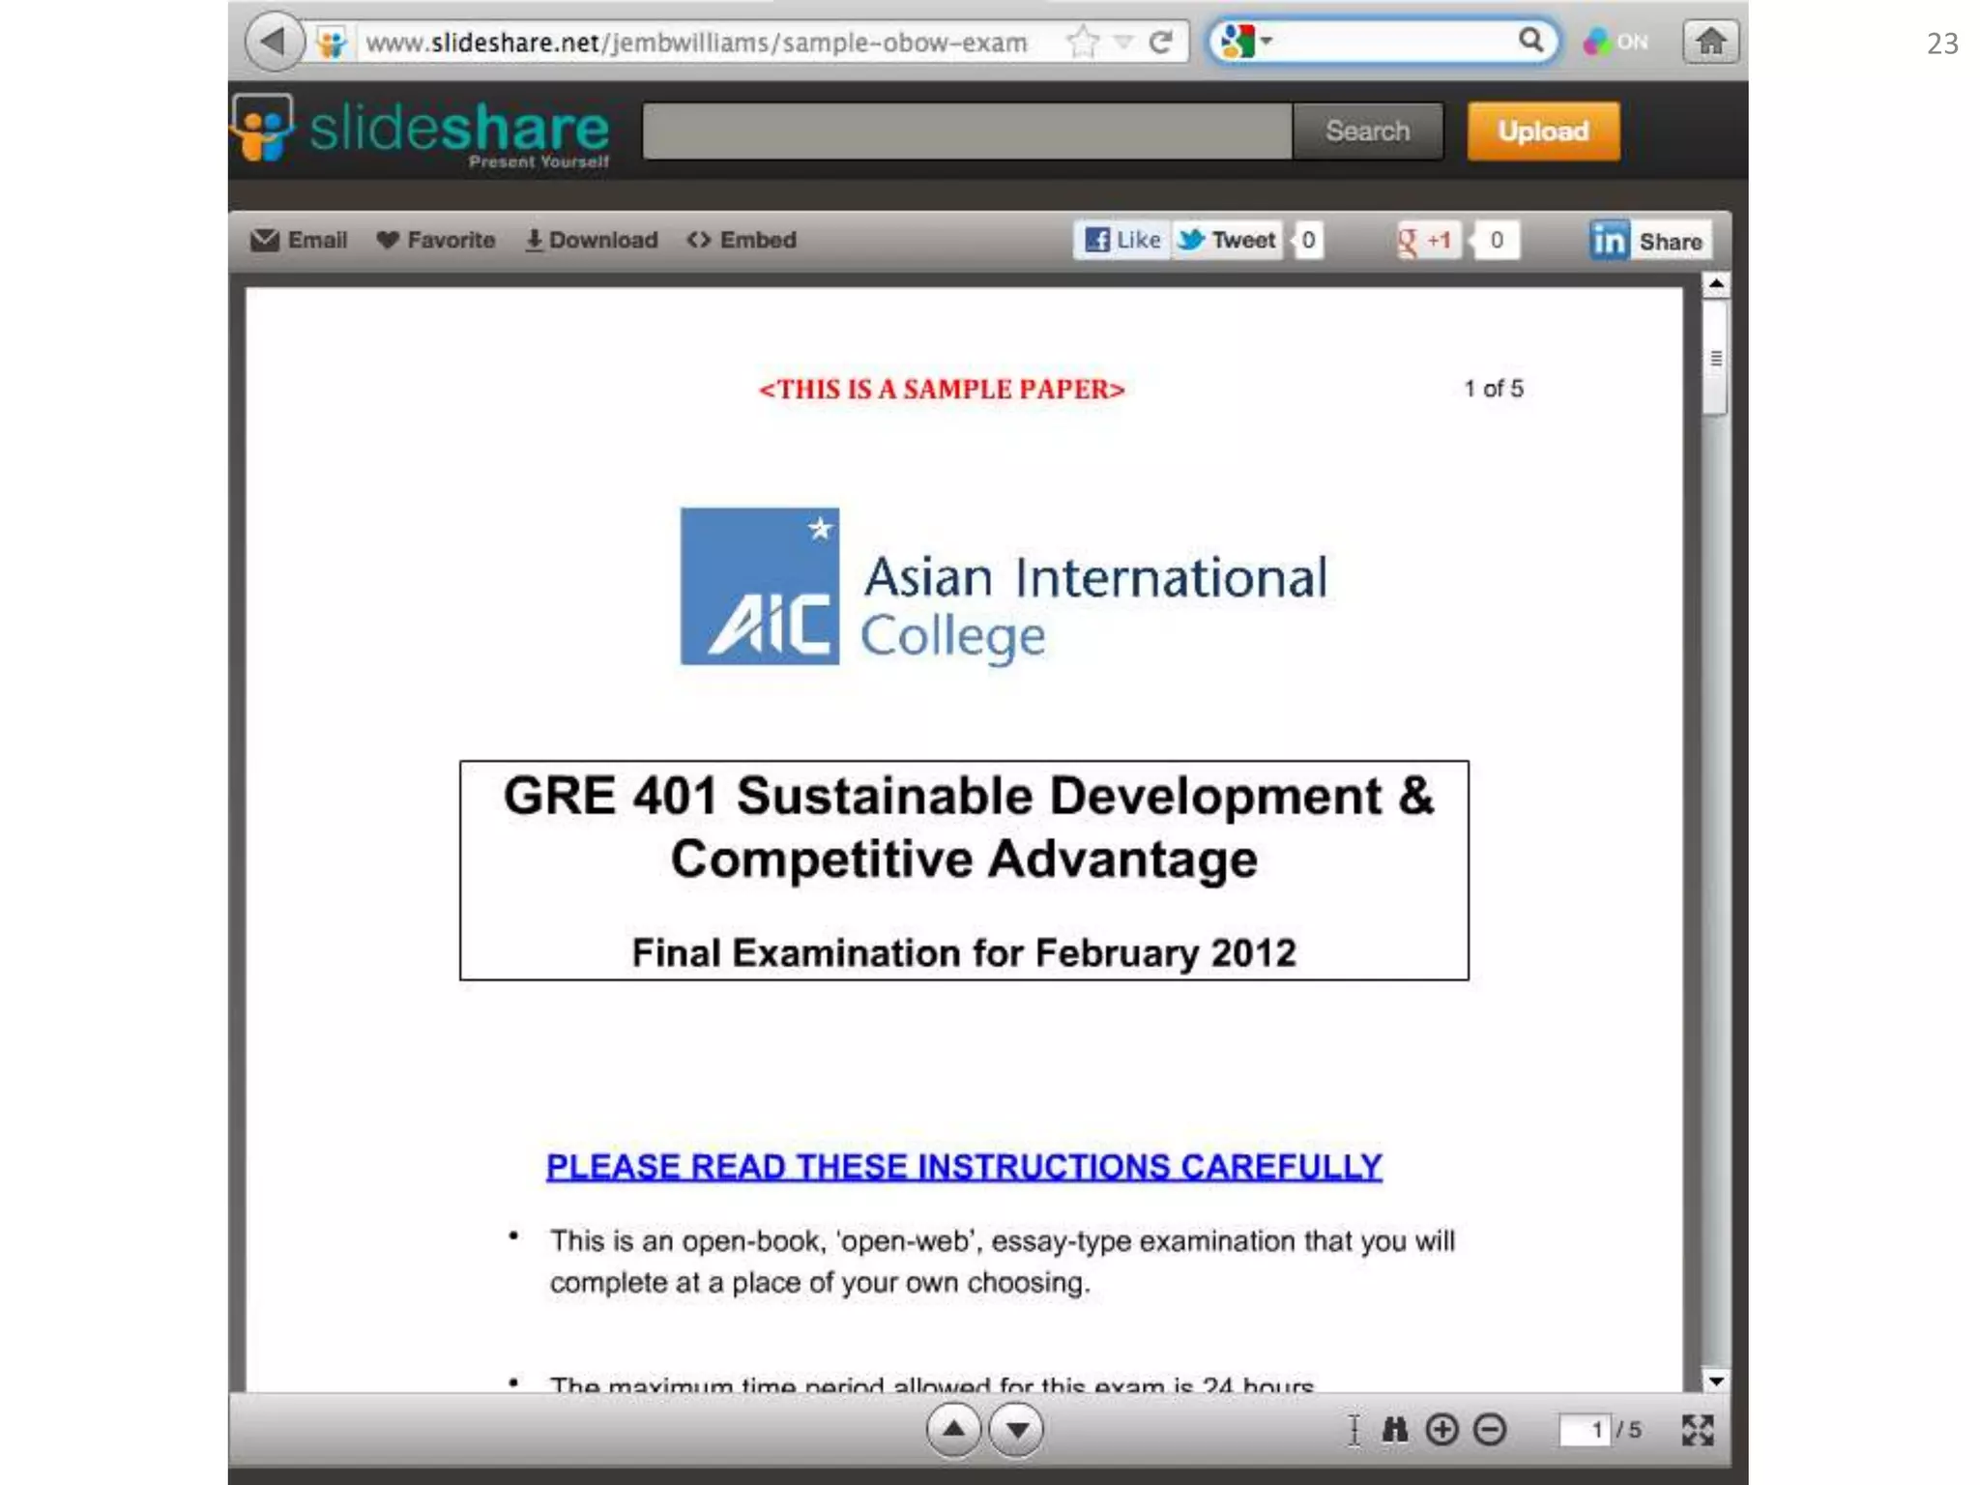The height and width of the screenshot is (1485, 1980).
Task: Zoom out with the minus icon
Action: [x=1490, y=1429]
